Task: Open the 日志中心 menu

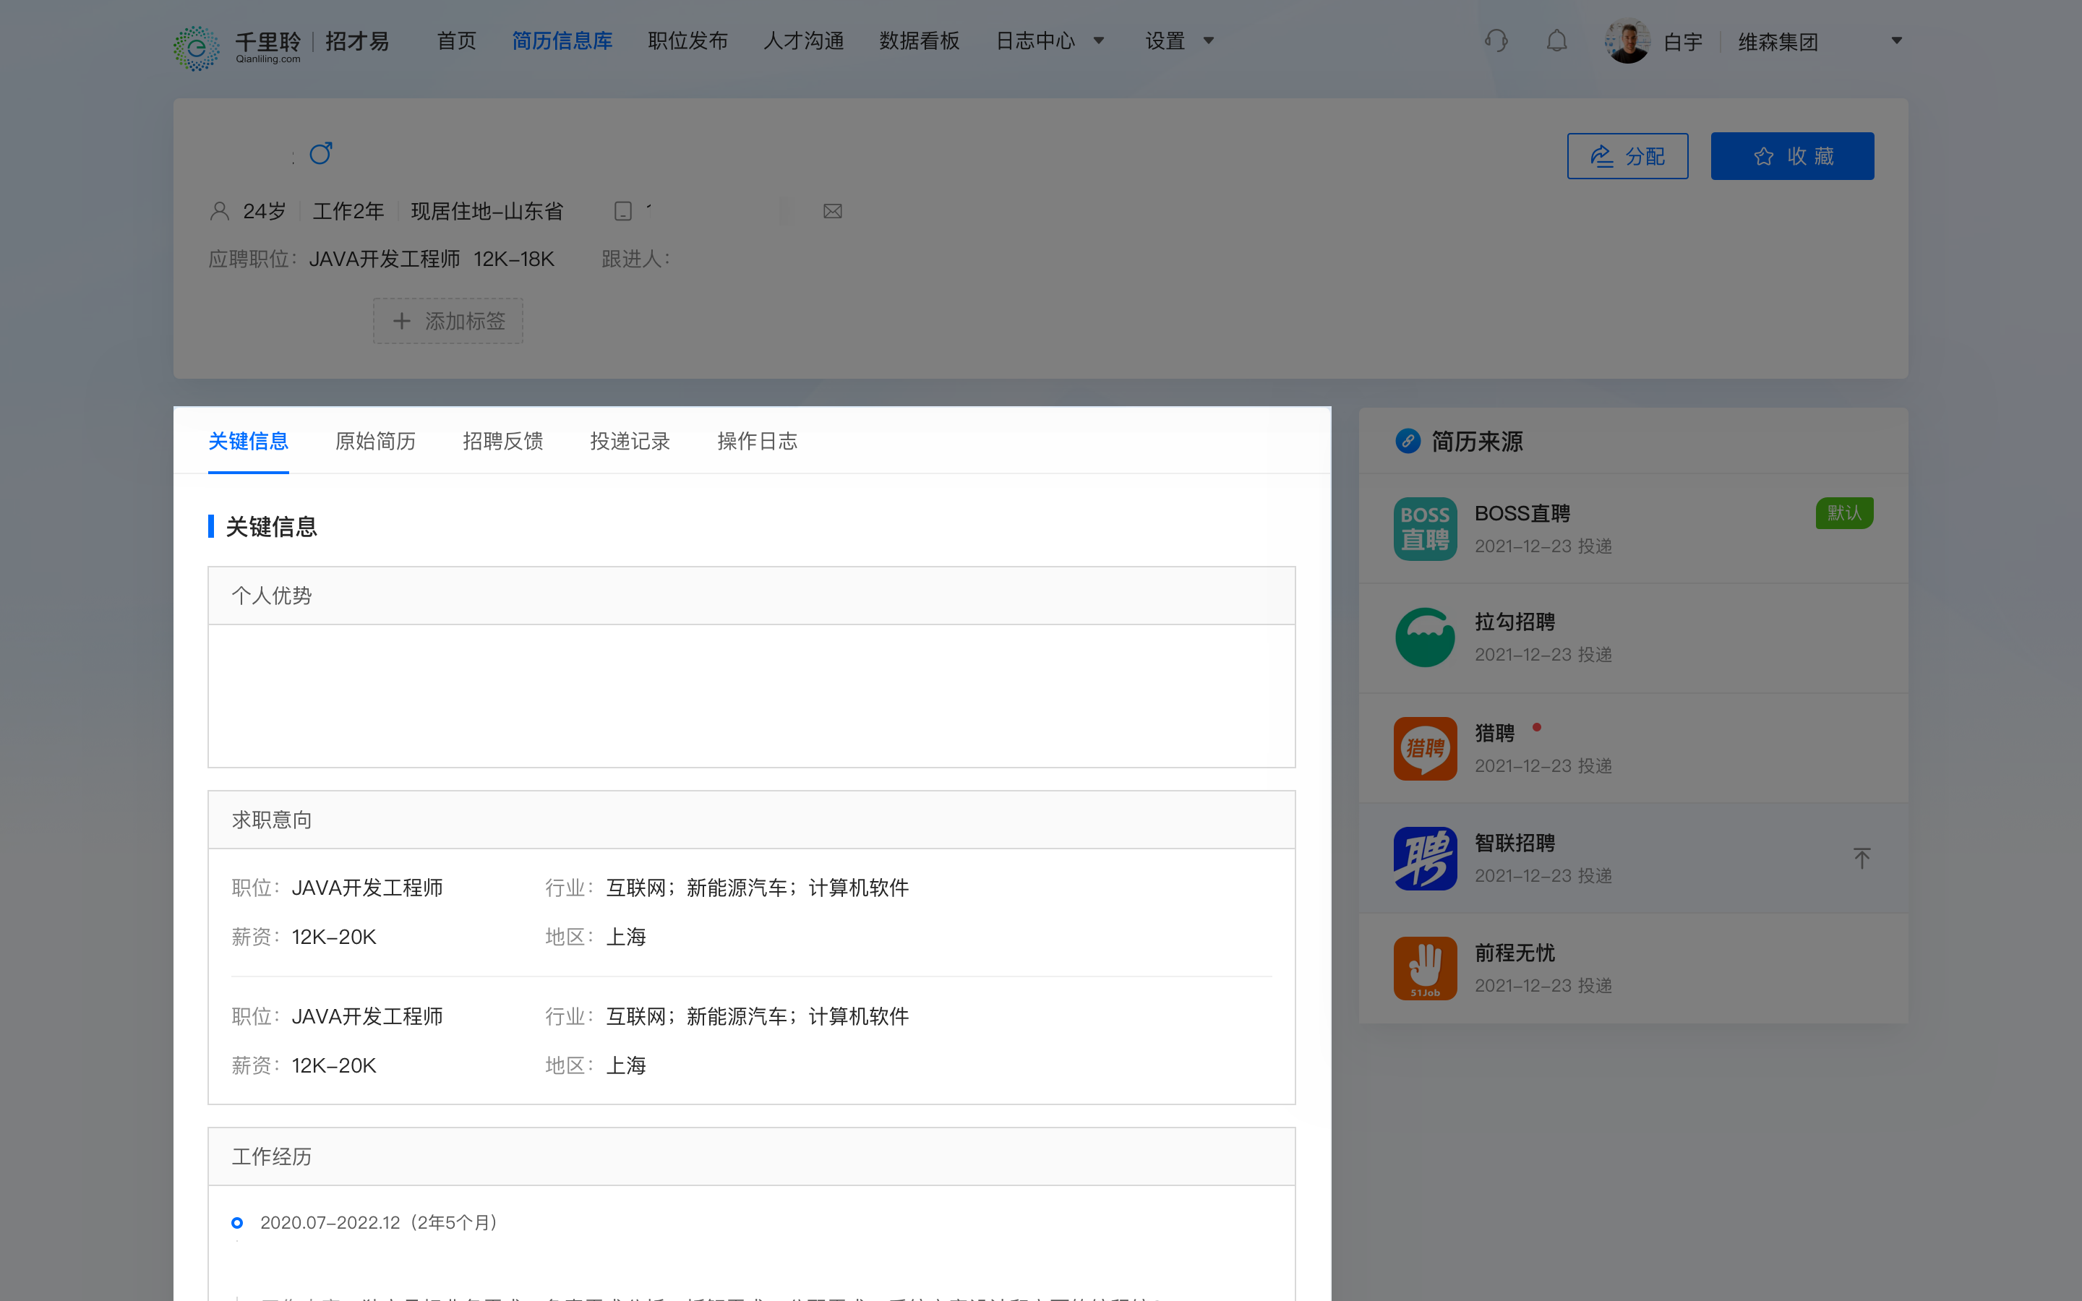Action: pos(1035,40)
